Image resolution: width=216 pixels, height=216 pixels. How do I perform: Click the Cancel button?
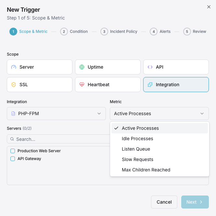point(164,202)
